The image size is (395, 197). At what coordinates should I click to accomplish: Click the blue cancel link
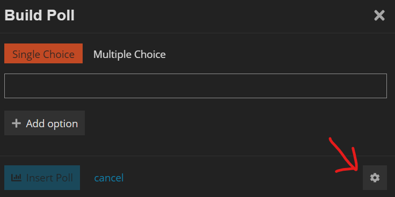click(109, 178)
